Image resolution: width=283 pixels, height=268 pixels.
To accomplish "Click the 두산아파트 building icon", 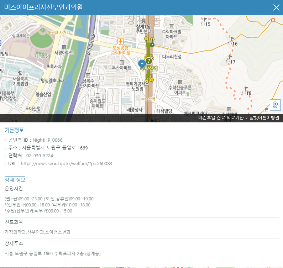I will point(122,62).
